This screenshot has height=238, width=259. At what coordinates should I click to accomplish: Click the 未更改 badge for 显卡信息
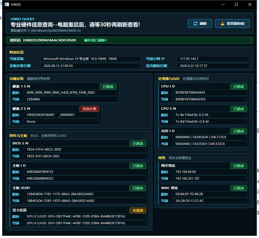coord(138,210)
